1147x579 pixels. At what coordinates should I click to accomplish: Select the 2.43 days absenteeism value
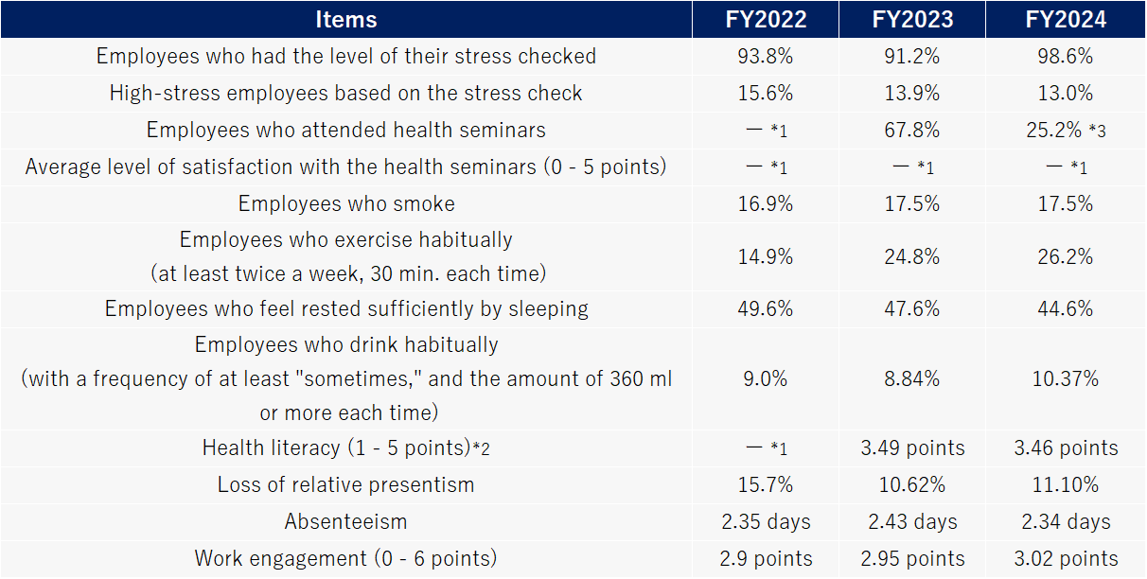pyautogui.click(x=912, y=521)
